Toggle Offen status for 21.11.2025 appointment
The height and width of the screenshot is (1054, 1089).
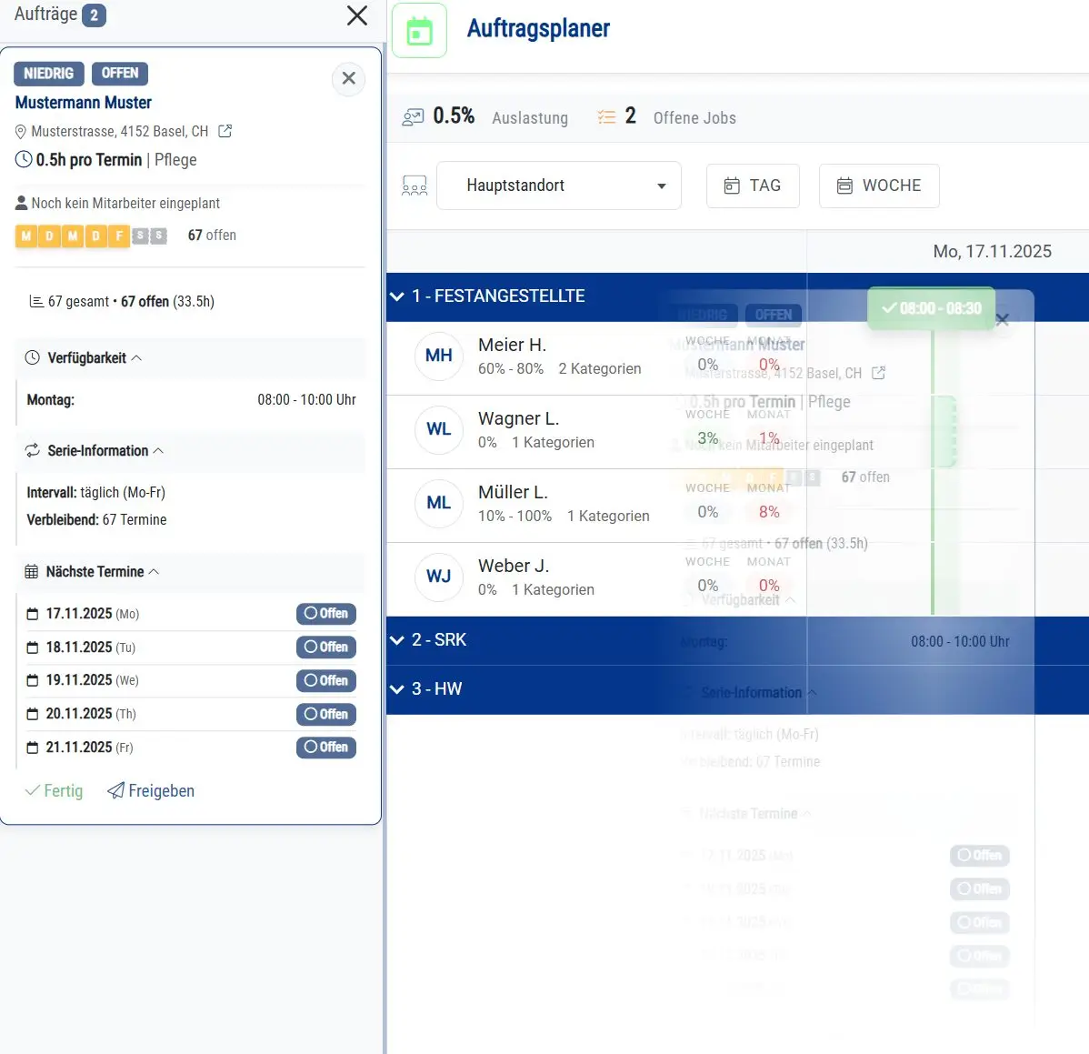point(325,748)
